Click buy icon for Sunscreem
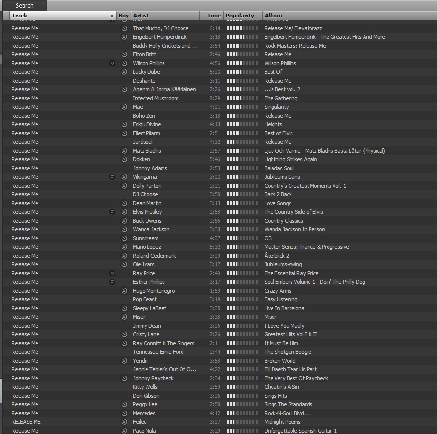The height and width of the screenshot is (434, 437). point(124,238)
